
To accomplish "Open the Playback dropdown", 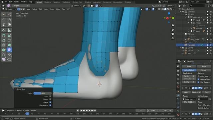I will tap(11, 110).
